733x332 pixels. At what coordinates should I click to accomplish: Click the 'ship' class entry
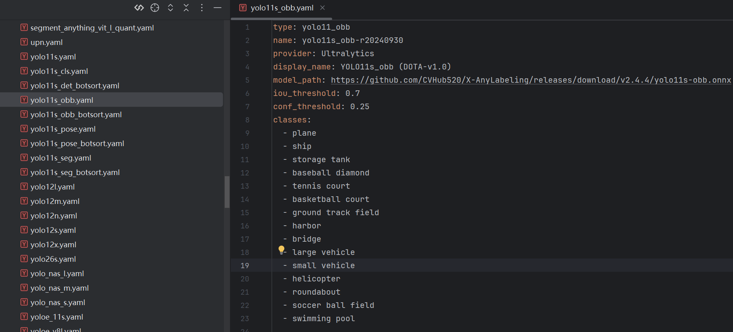pos(302,146)
